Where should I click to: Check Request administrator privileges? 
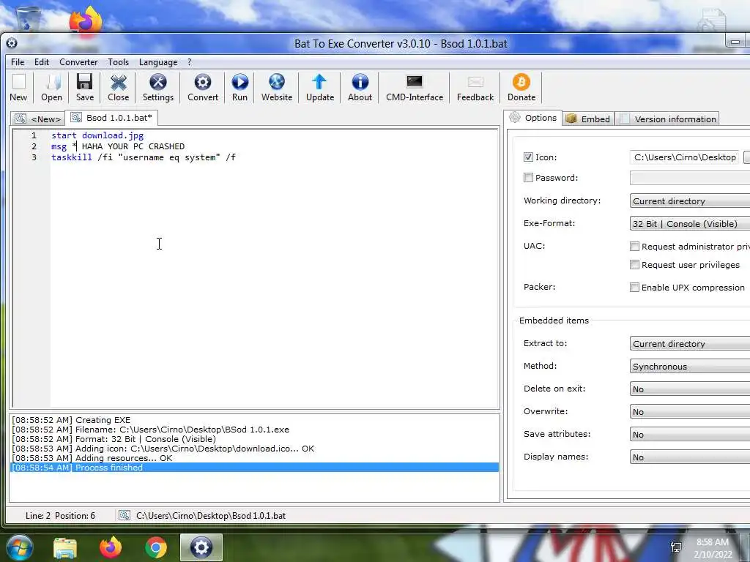pyautogui.click(x=634, y=246)
